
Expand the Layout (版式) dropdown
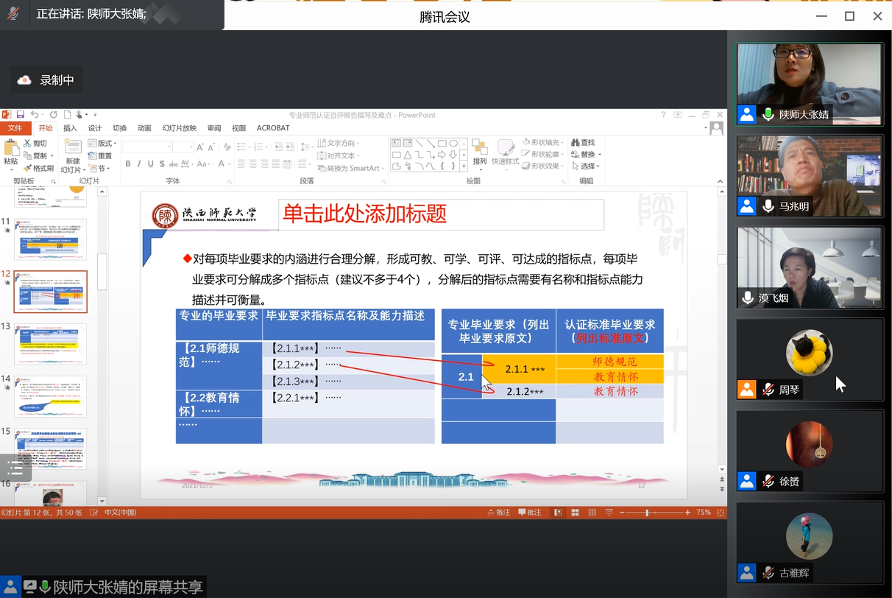pos(103,143)
